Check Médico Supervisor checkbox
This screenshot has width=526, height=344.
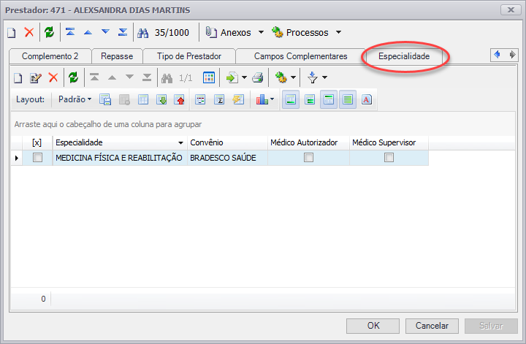coord(389,157)
